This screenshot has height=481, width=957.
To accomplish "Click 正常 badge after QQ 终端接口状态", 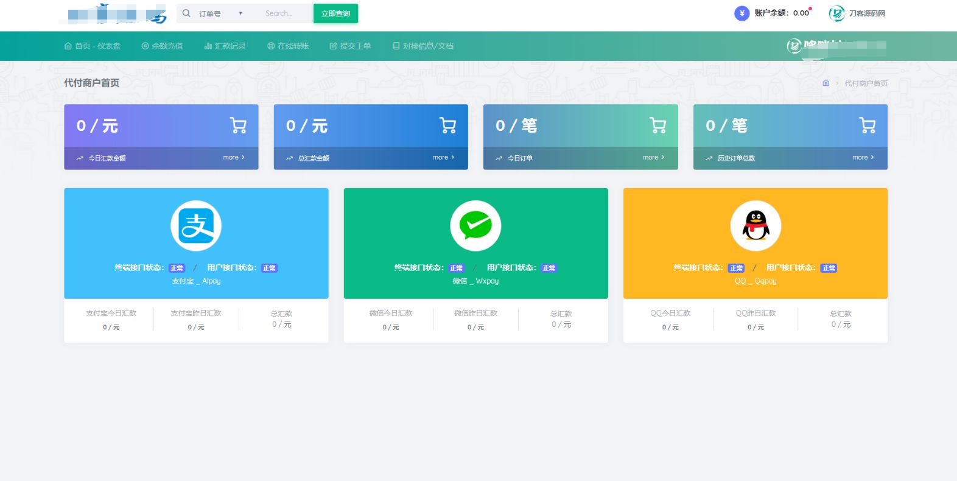I will click(737, 268).
